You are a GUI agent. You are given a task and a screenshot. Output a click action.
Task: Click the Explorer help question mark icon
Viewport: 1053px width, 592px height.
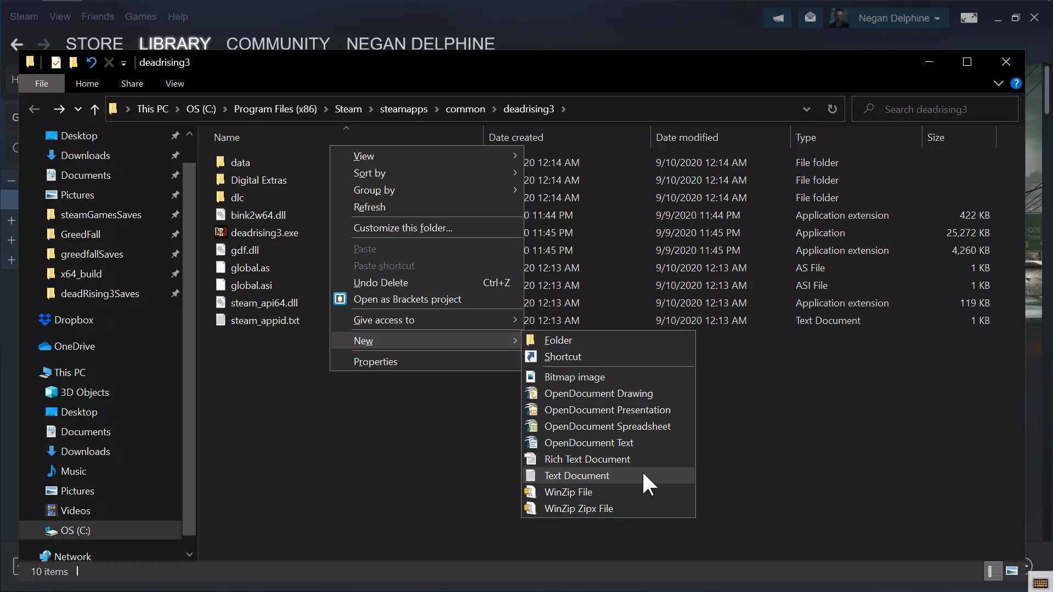click(x=1016, y=83)
